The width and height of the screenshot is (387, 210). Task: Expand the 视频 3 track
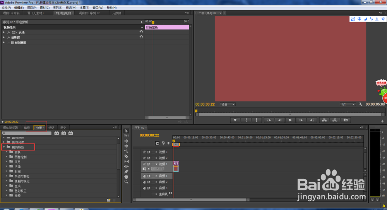point(156,152)
